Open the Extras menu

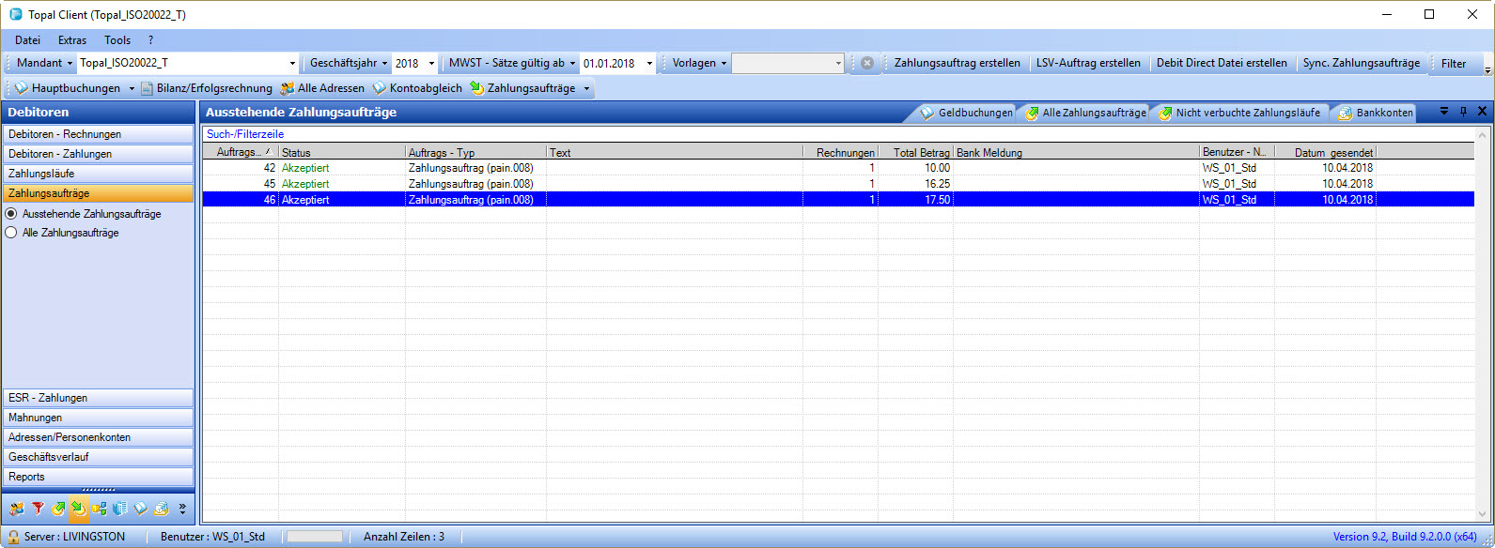71,40
